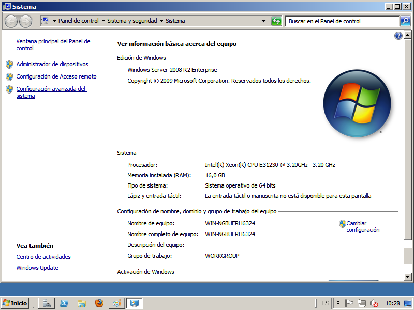Click the 10:28 clock in the tray

(x=393, y=303)
